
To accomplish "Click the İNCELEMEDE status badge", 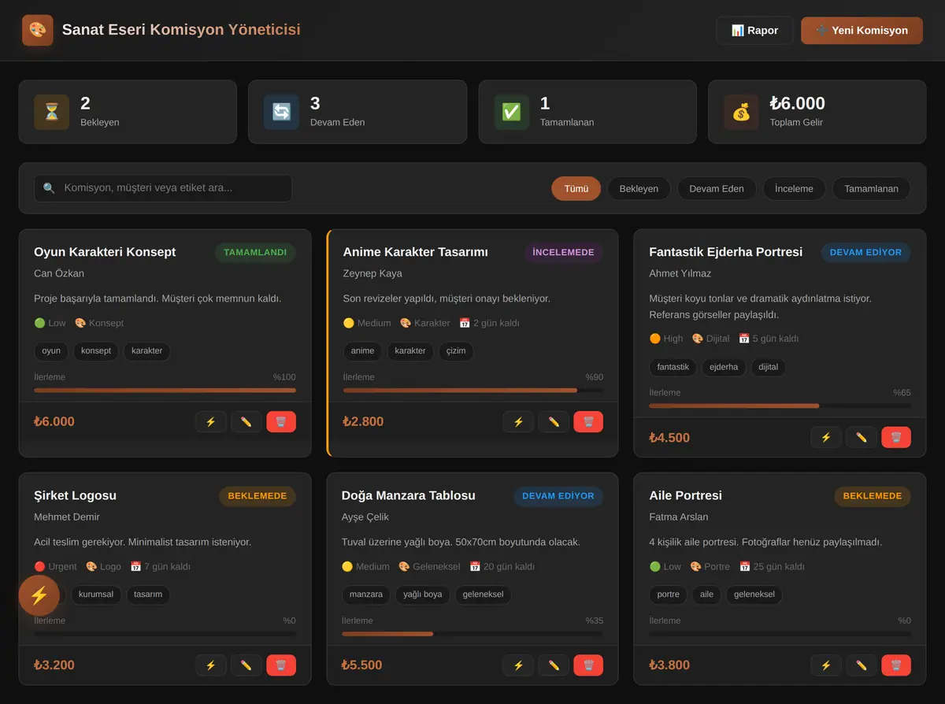I will coord(563,253).
